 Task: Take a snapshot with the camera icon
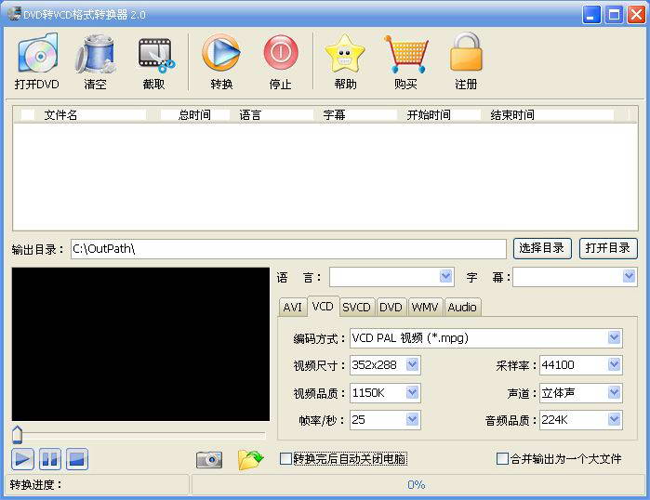point(209,459)
